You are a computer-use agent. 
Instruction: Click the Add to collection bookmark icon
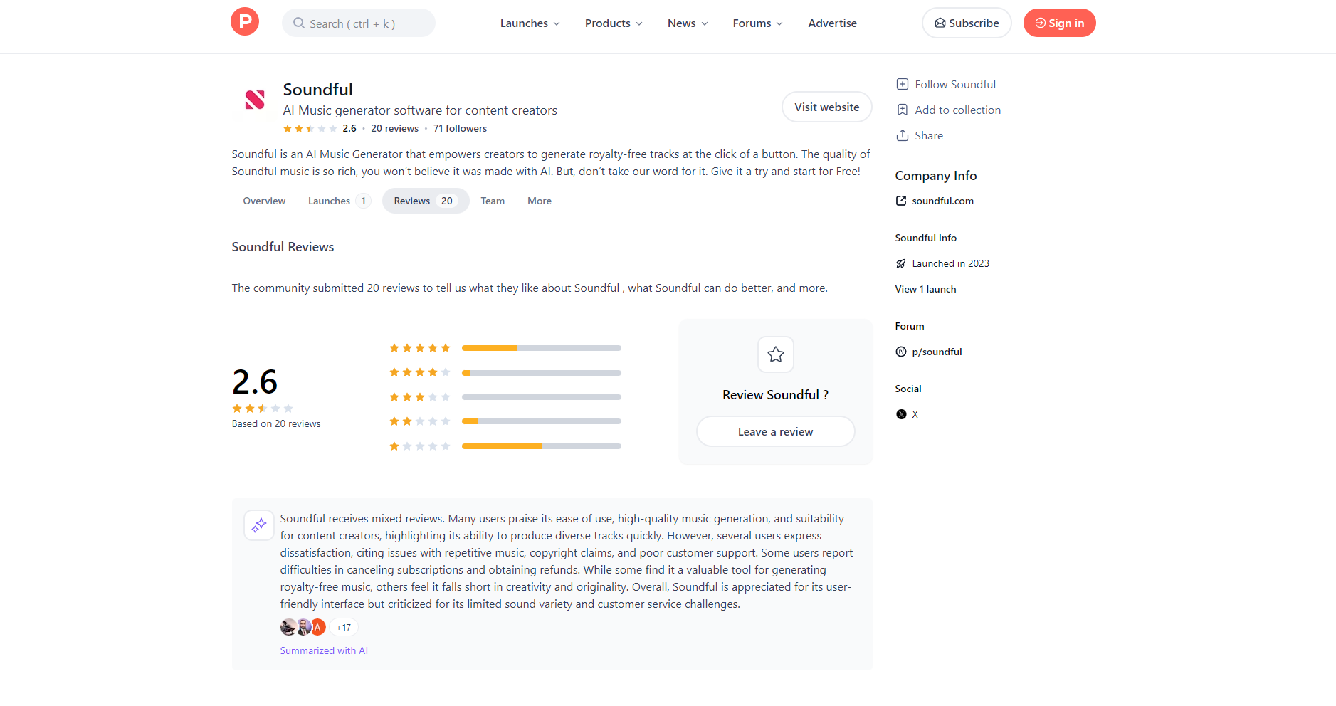(x=903, y=110)
